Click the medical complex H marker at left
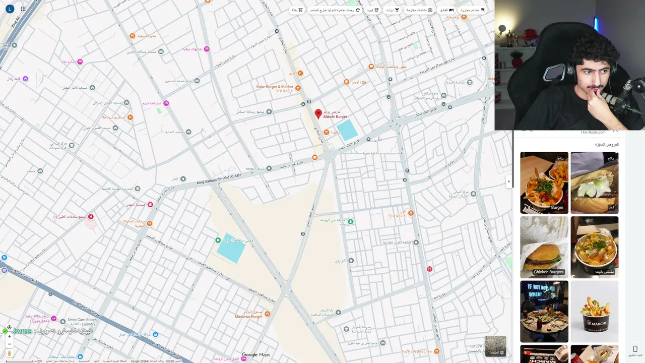The height and width of the screenshot is (363, 645). tap(91, 217)
